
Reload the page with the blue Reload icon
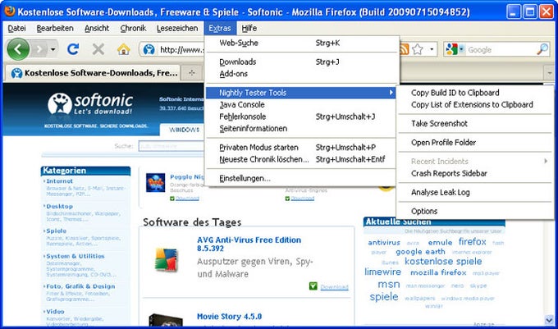73,49
